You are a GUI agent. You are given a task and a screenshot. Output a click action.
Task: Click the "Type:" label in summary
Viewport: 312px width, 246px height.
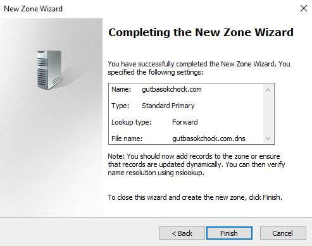point(120,106)
